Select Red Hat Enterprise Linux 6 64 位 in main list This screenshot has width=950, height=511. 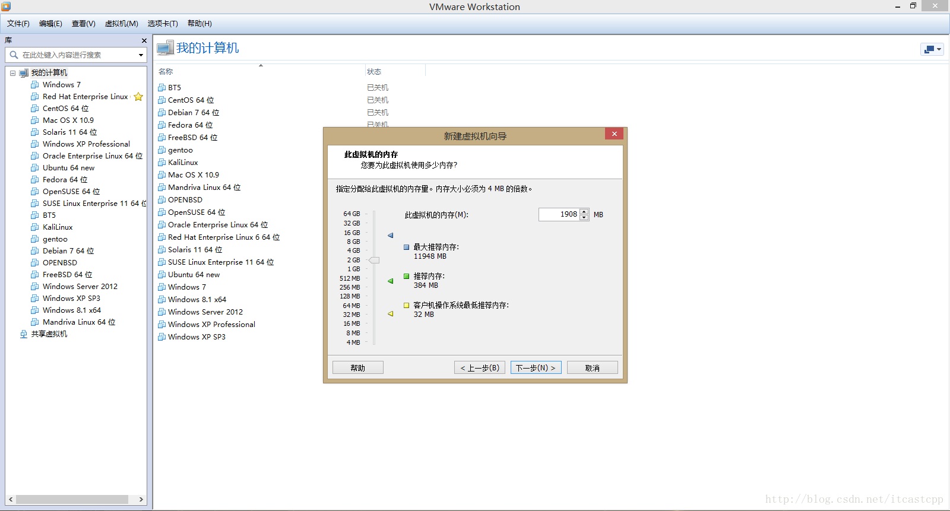[x=224, y=237]
